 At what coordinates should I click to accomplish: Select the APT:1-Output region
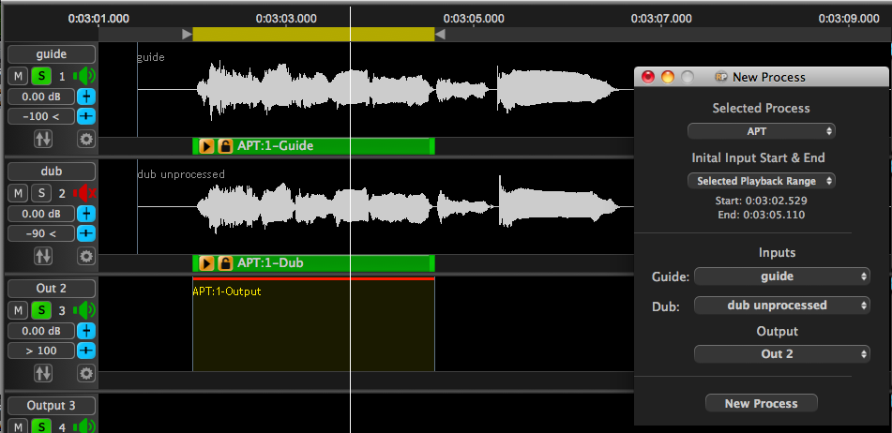(313, 324)
